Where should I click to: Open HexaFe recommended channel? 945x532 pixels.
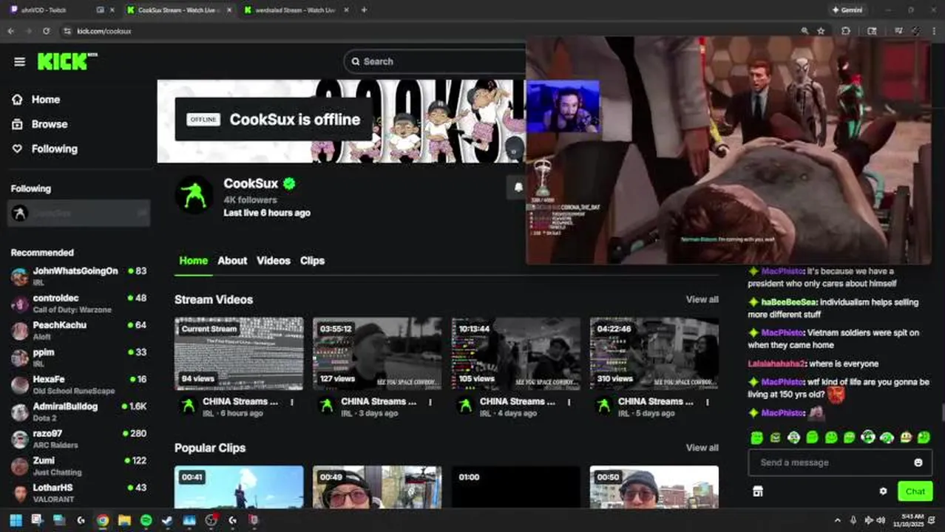click(78, 384)
